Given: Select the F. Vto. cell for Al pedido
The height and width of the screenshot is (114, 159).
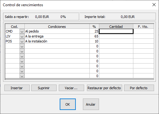Looking at the screenshot, I should pyautogui.click(x=144, y=31).
